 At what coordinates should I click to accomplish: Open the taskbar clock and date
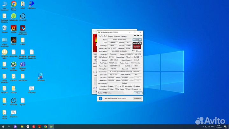pos(219,127)
